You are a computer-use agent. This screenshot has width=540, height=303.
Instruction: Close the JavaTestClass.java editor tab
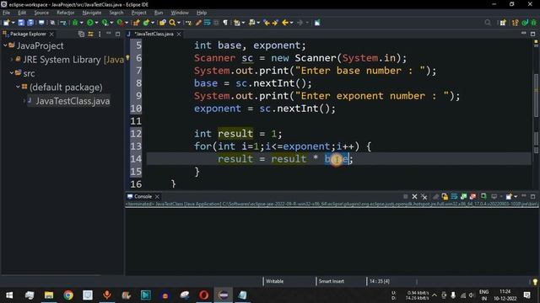click(x=179, y=34)
